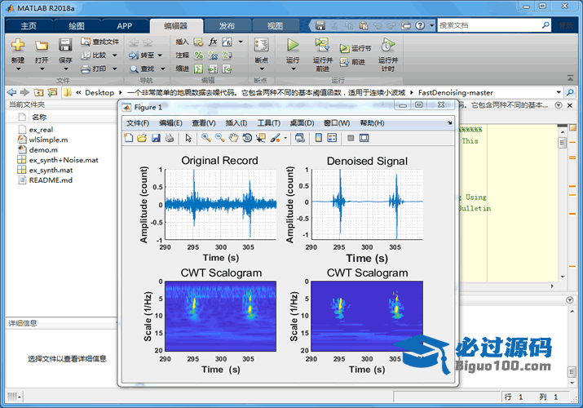583x408 pixels.
Task: Toggle the Rotate 3D tool in Figure 1
Action: pos(247,138)
